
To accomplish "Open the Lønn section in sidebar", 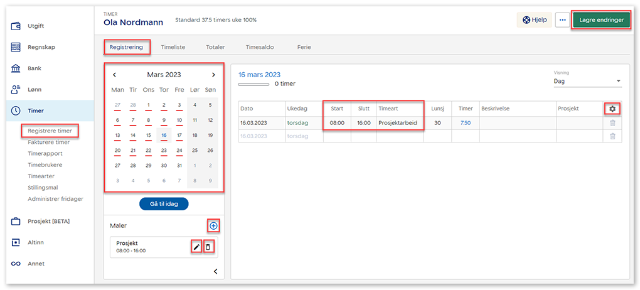I will (35, 90).
